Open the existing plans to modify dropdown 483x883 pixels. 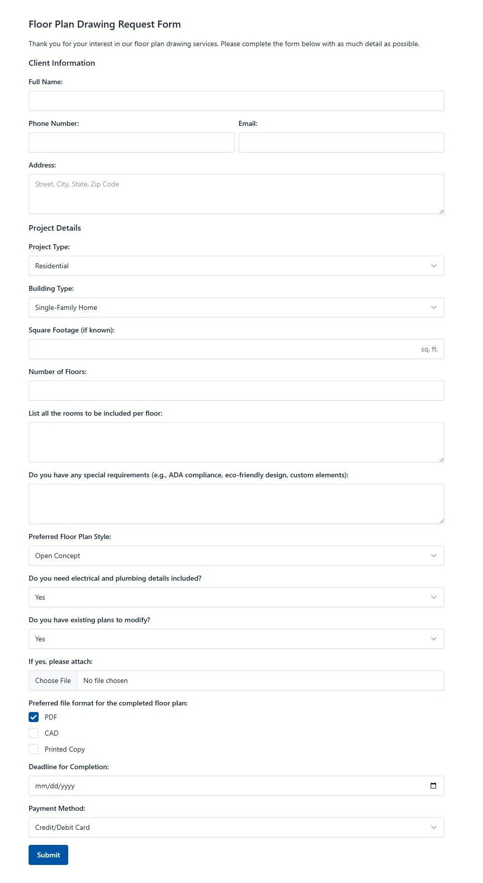236,639
